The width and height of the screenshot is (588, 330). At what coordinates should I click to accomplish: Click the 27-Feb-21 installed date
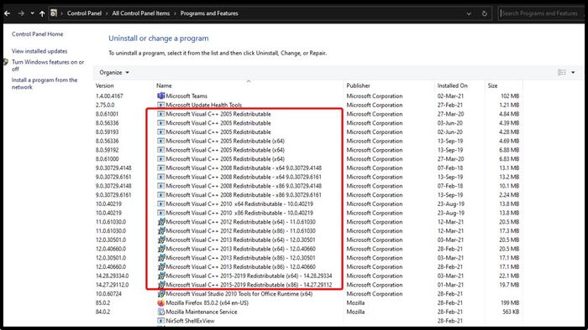click(450, 105)
